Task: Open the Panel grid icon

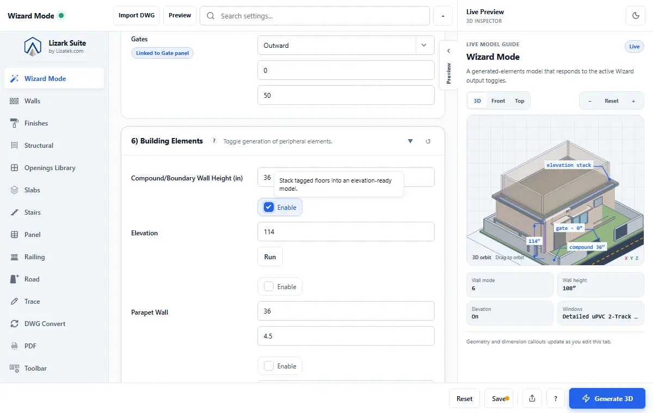Action: point(15,235)
